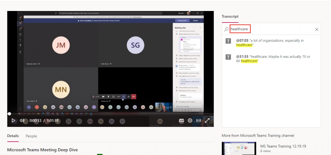Switch to the People tab
This screenshot has width=331, height=155.
(31, 136)
